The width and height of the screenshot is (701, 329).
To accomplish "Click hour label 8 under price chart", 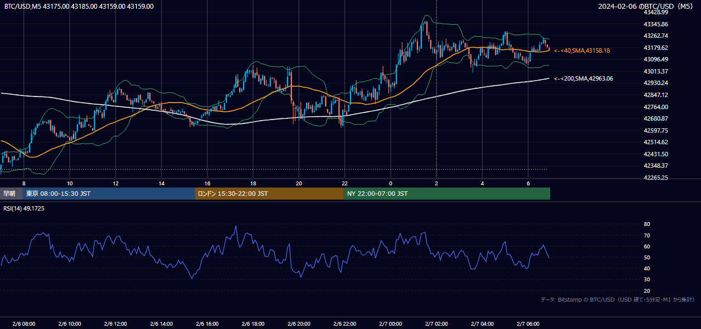I will pos(24,183).
